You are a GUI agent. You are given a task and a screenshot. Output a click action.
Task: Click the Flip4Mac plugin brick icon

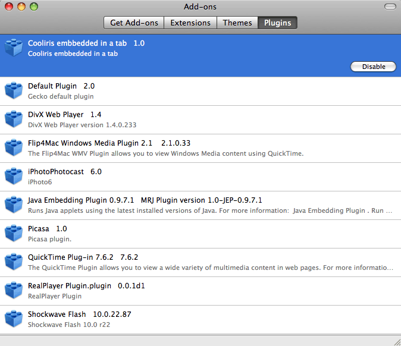pyautogui.click(x=14, y=147)
